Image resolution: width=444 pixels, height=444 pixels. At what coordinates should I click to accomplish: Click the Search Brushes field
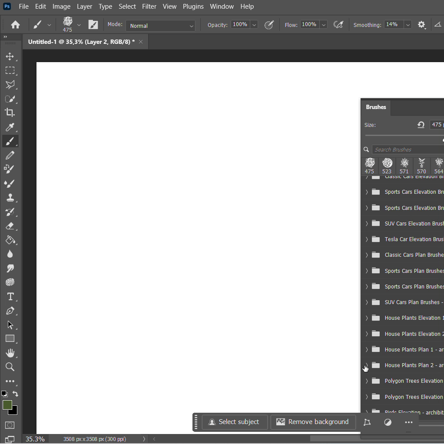408,150
